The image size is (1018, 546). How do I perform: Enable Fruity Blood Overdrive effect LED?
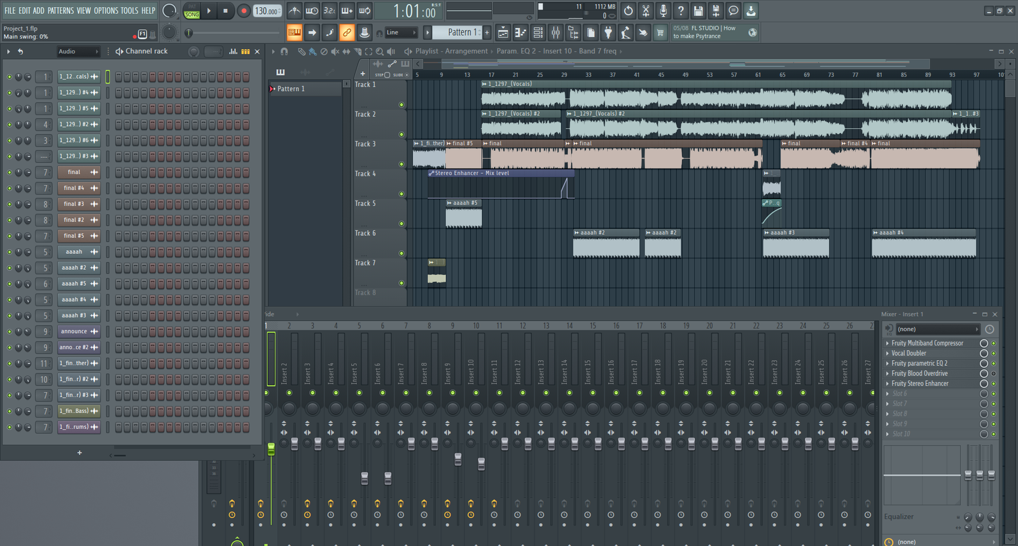(993, 374)
